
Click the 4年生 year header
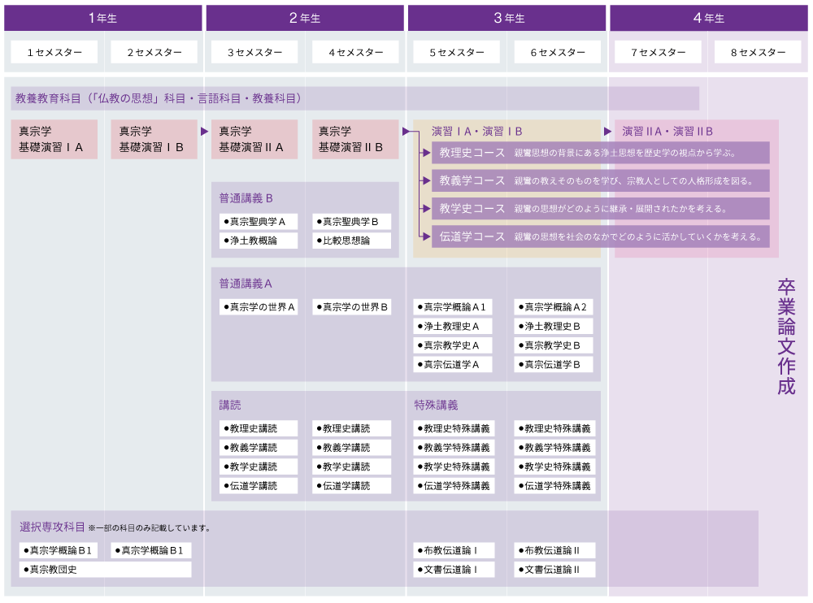[x=708, y=18]
